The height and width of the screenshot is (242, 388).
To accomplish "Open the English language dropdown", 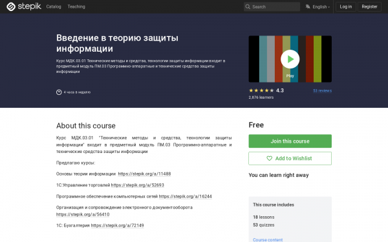I will 321,6.
